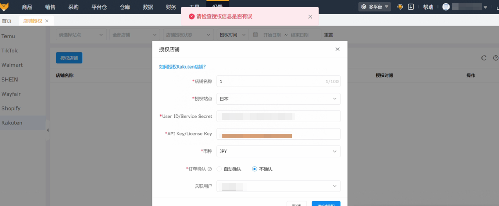Switch to the 首页 tab

tap(7, 21)
